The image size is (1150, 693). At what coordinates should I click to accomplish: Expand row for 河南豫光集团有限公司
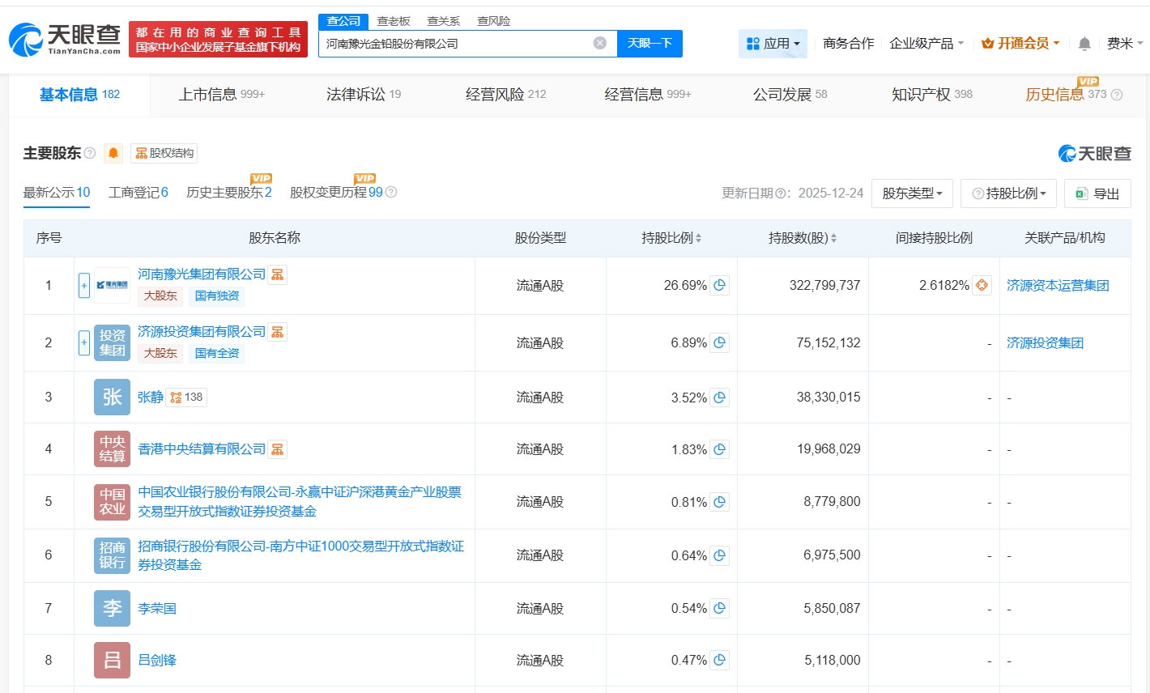coord(83,285)
